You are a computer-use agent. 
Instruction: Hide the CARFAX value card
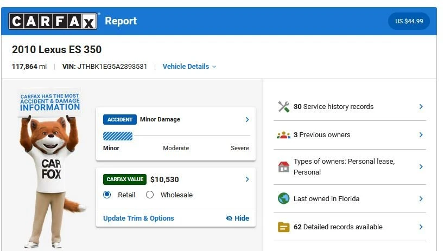pos(238,218)
